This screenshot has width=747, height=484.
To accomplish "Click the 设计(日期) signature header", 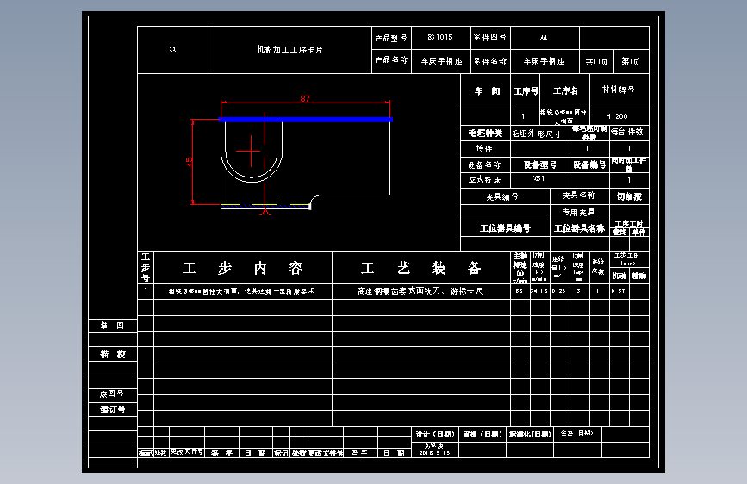I will 435,434.
